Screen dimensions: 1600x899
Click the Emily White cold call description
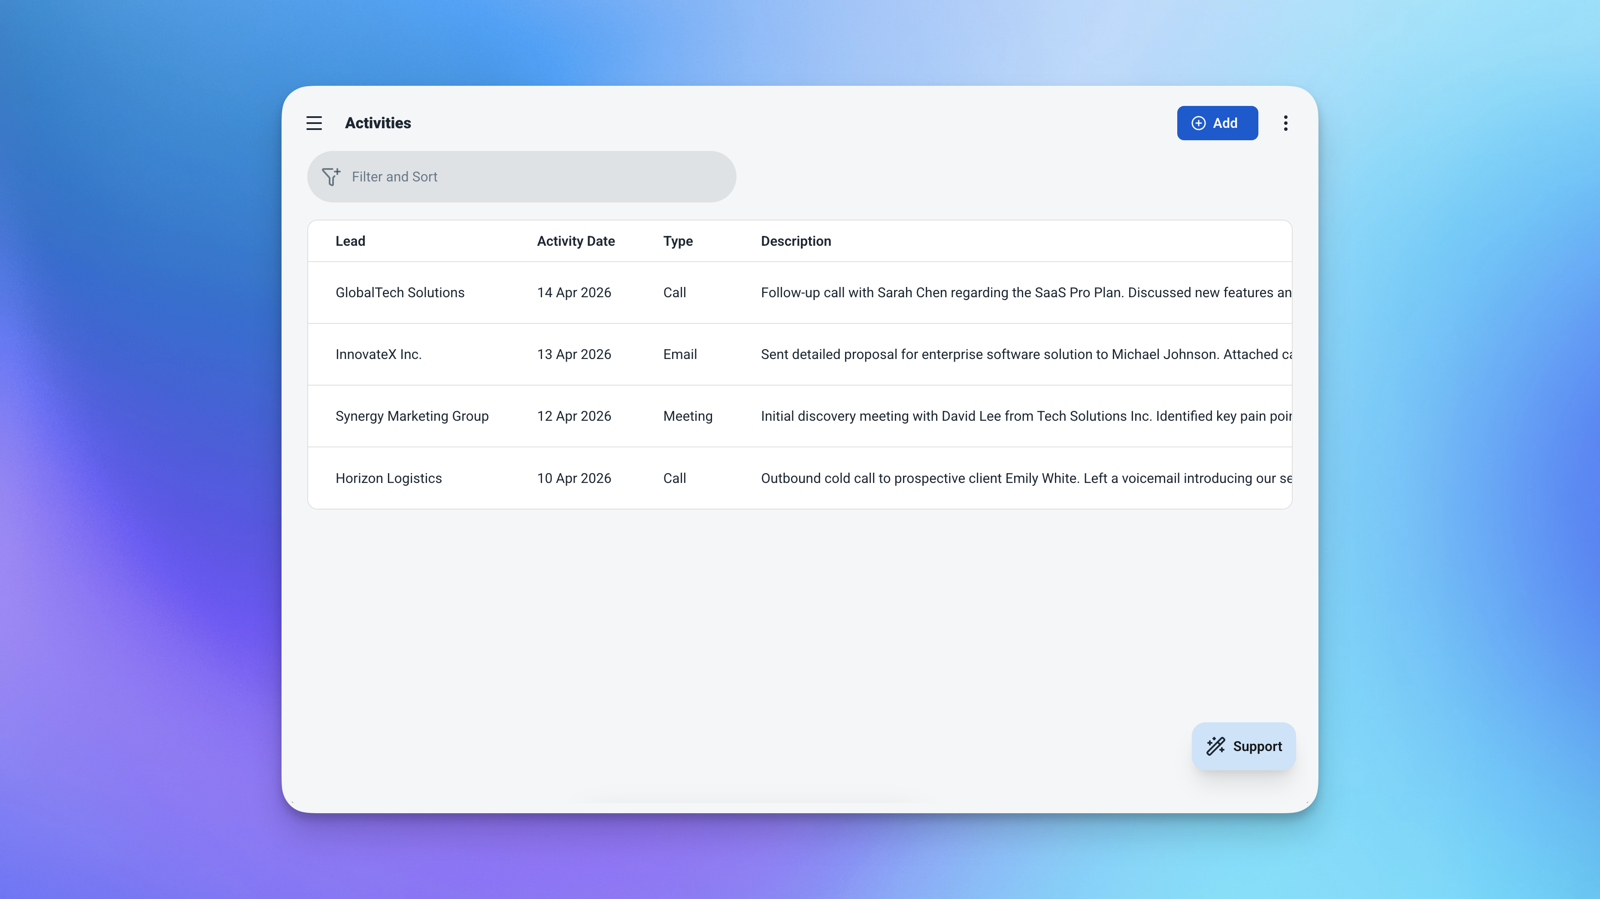pyautogui.click(x=1025, y=478)
